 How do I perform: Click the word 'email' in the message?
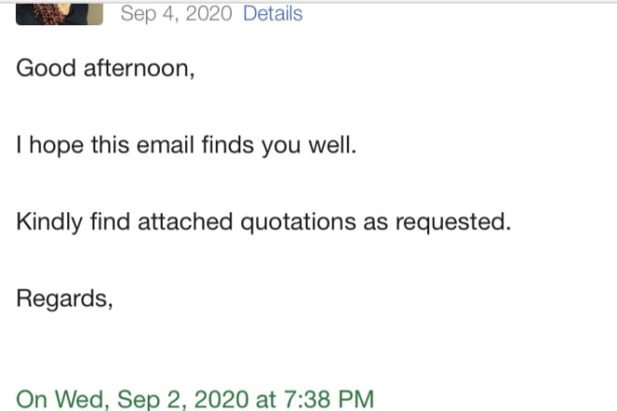click(165, 145)
